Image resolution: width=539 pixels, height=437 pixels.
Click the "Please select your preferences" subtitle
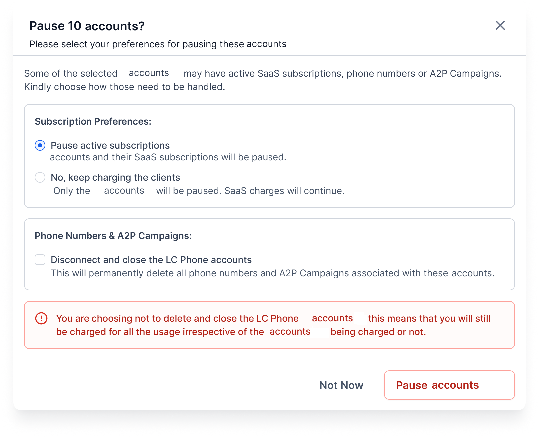pyautogui.click(x=158, y=44)
